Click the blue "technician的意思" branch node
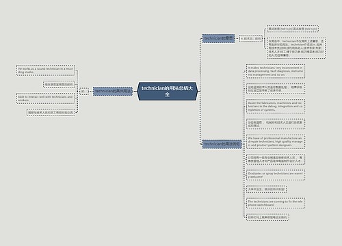 coord(218,38)
